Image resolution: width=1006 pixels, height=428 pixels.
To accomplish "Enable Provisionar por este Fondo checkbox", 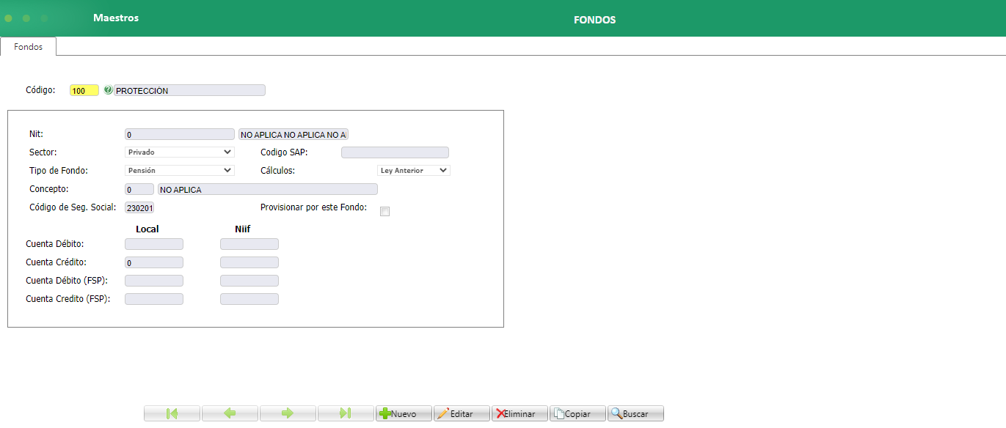I will point(384,211).
